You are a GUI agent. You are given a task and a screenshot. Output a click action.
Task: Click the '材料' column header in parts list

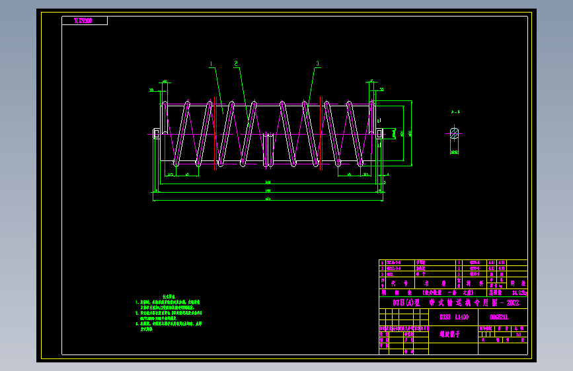pos(475,283)
